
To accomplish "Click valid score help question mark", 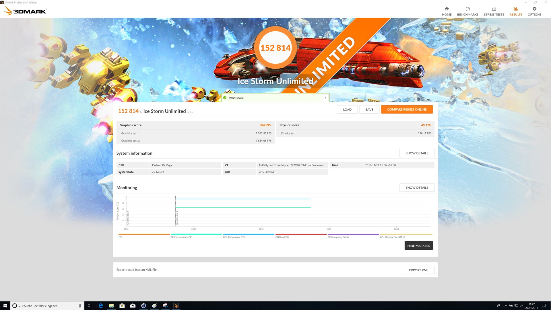I will tap(325, 98).
